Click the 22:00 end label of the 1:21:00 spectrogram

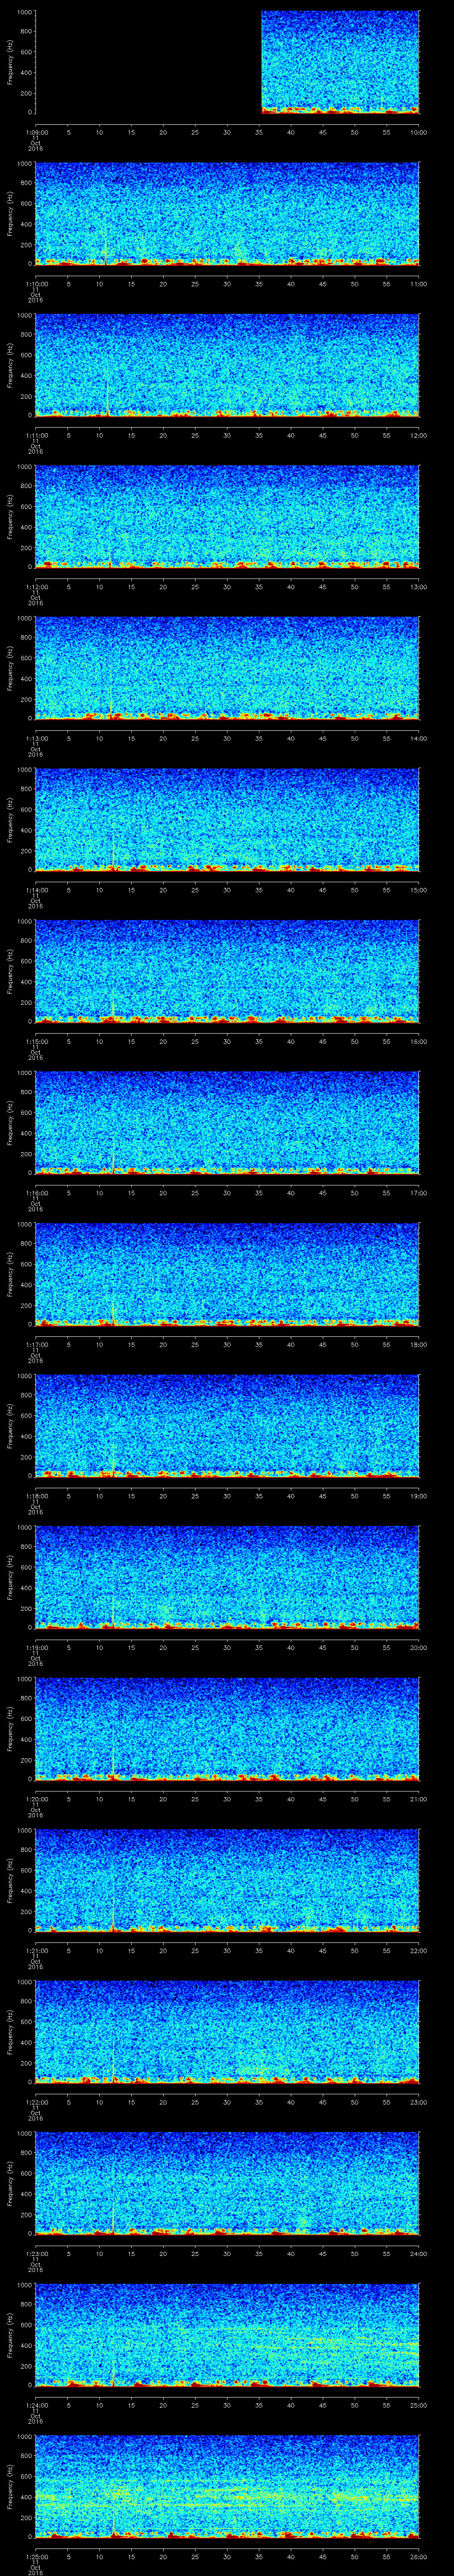[417, 1950]
